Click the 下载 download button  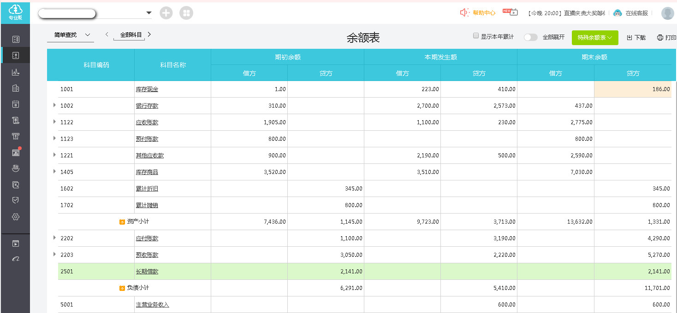[636, 38]
